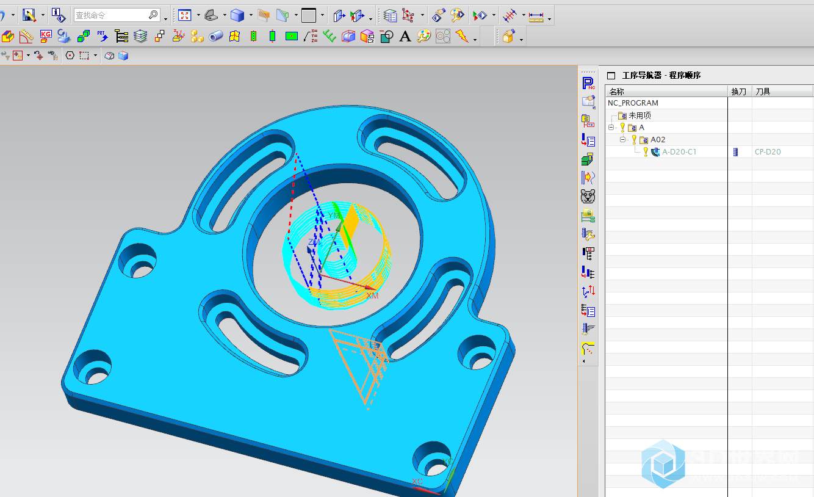Viewport: 814px width, 497px height.
Task: Click the bear face icon in the navigator sidebar
Action: 588,196
